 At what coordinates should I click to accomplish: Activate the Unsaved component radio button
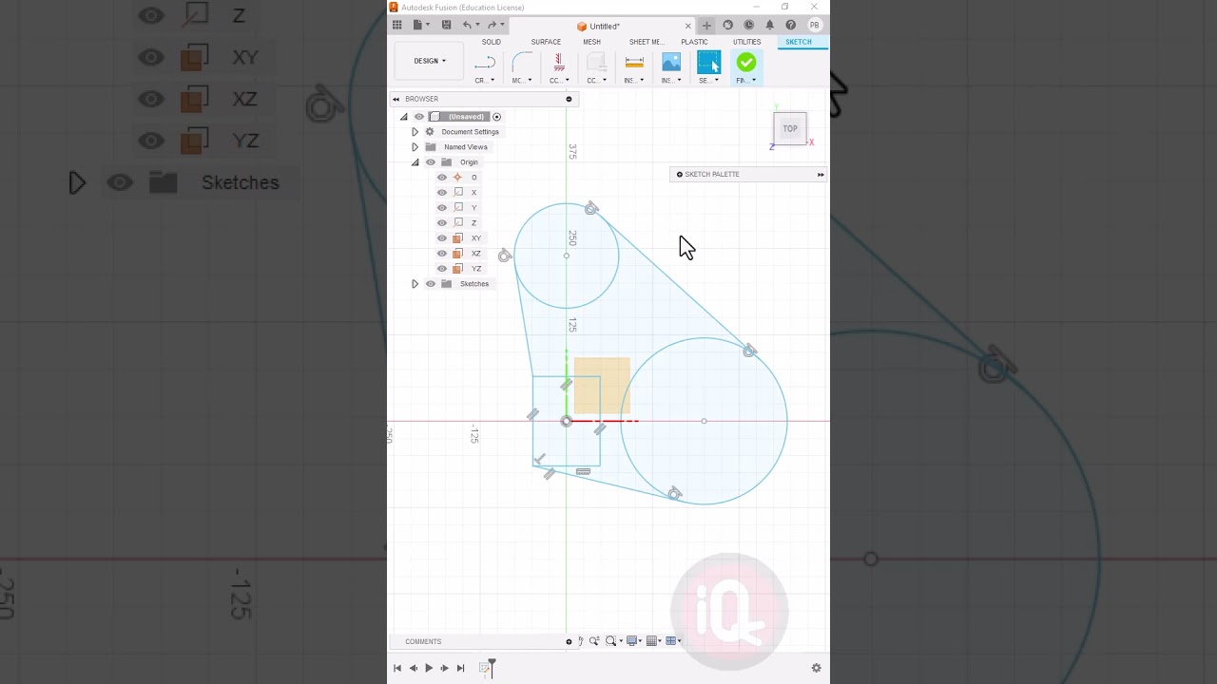496,117
